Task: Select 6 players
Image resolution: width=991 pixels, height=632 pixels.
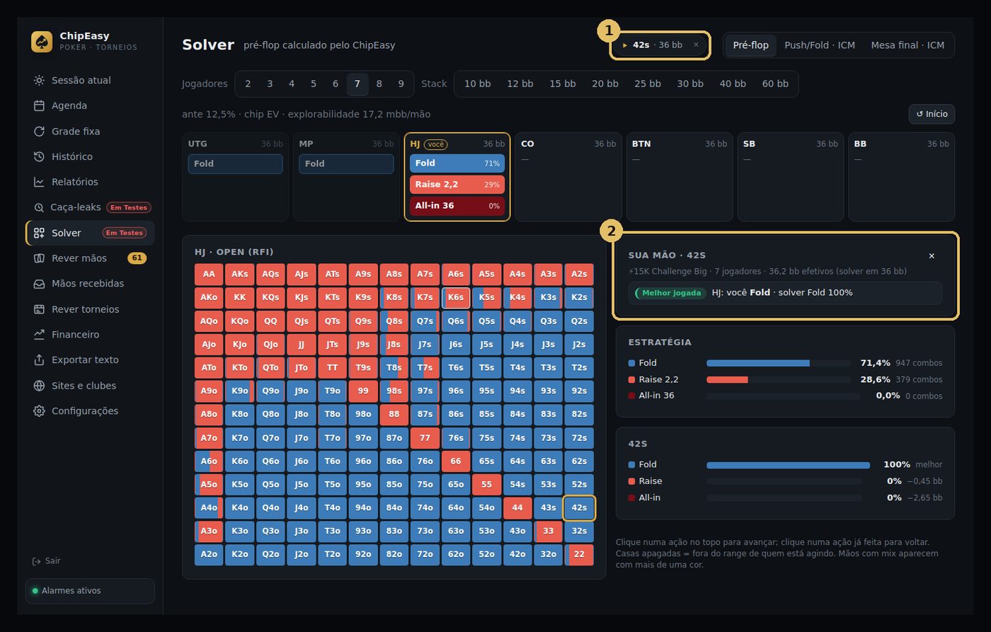Action: click(x=336, y=84)
